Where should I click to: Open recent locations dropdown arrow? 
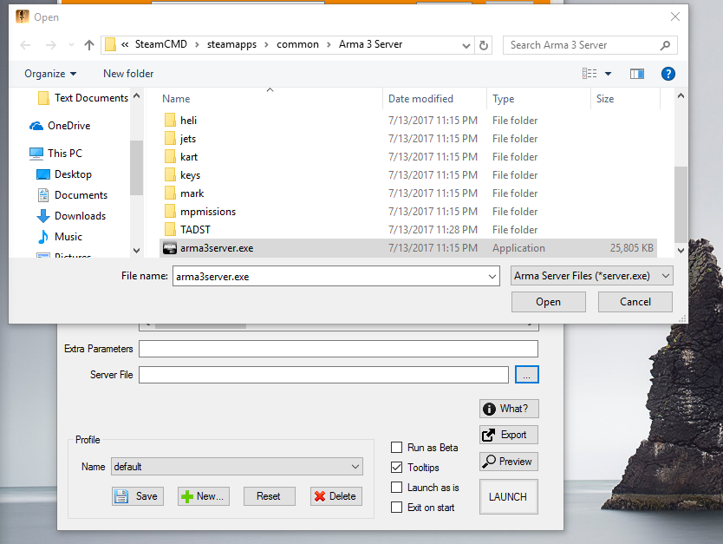pos(71,45)
